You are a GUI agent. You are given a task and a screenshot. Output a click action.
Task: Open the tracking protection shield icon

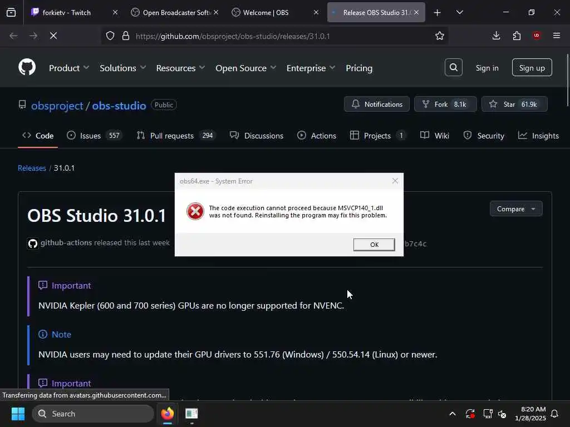[110, 36]
